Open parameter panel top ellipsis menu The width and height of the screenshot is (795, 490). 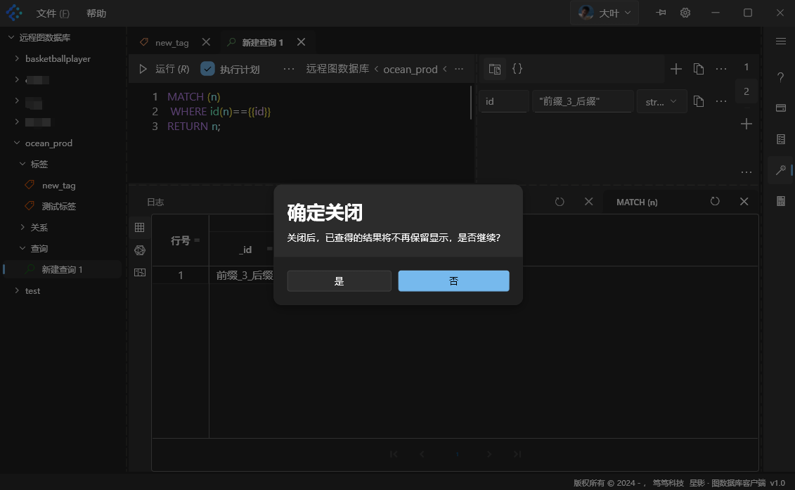point(721,69)
